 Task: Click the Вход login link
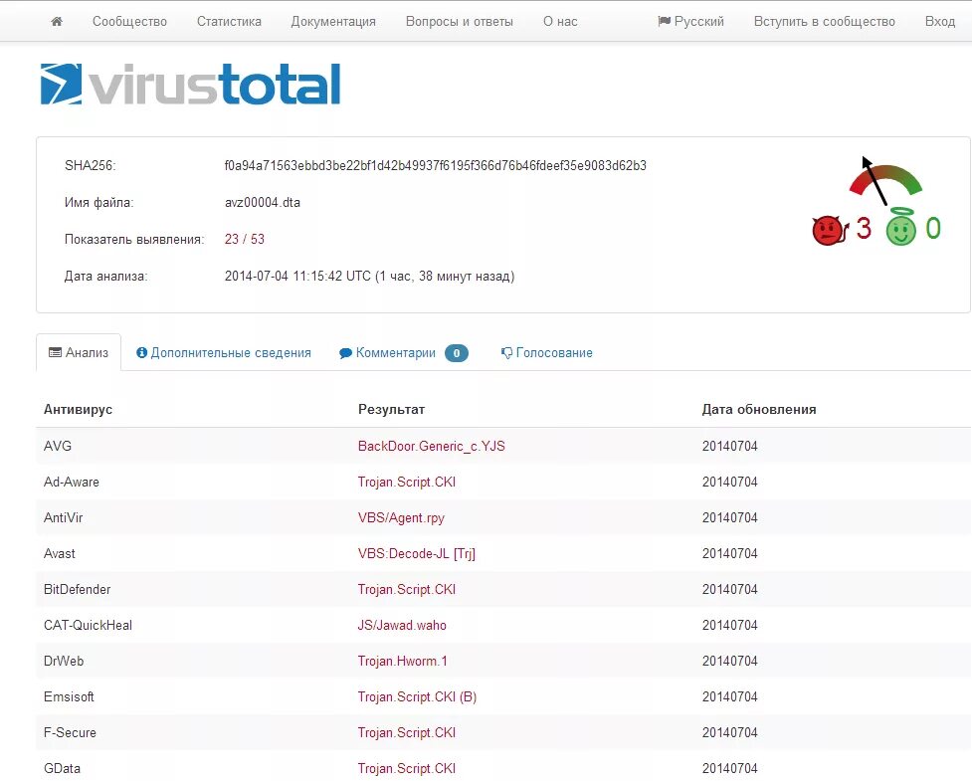pyautogui.click(x=940, y=21)
